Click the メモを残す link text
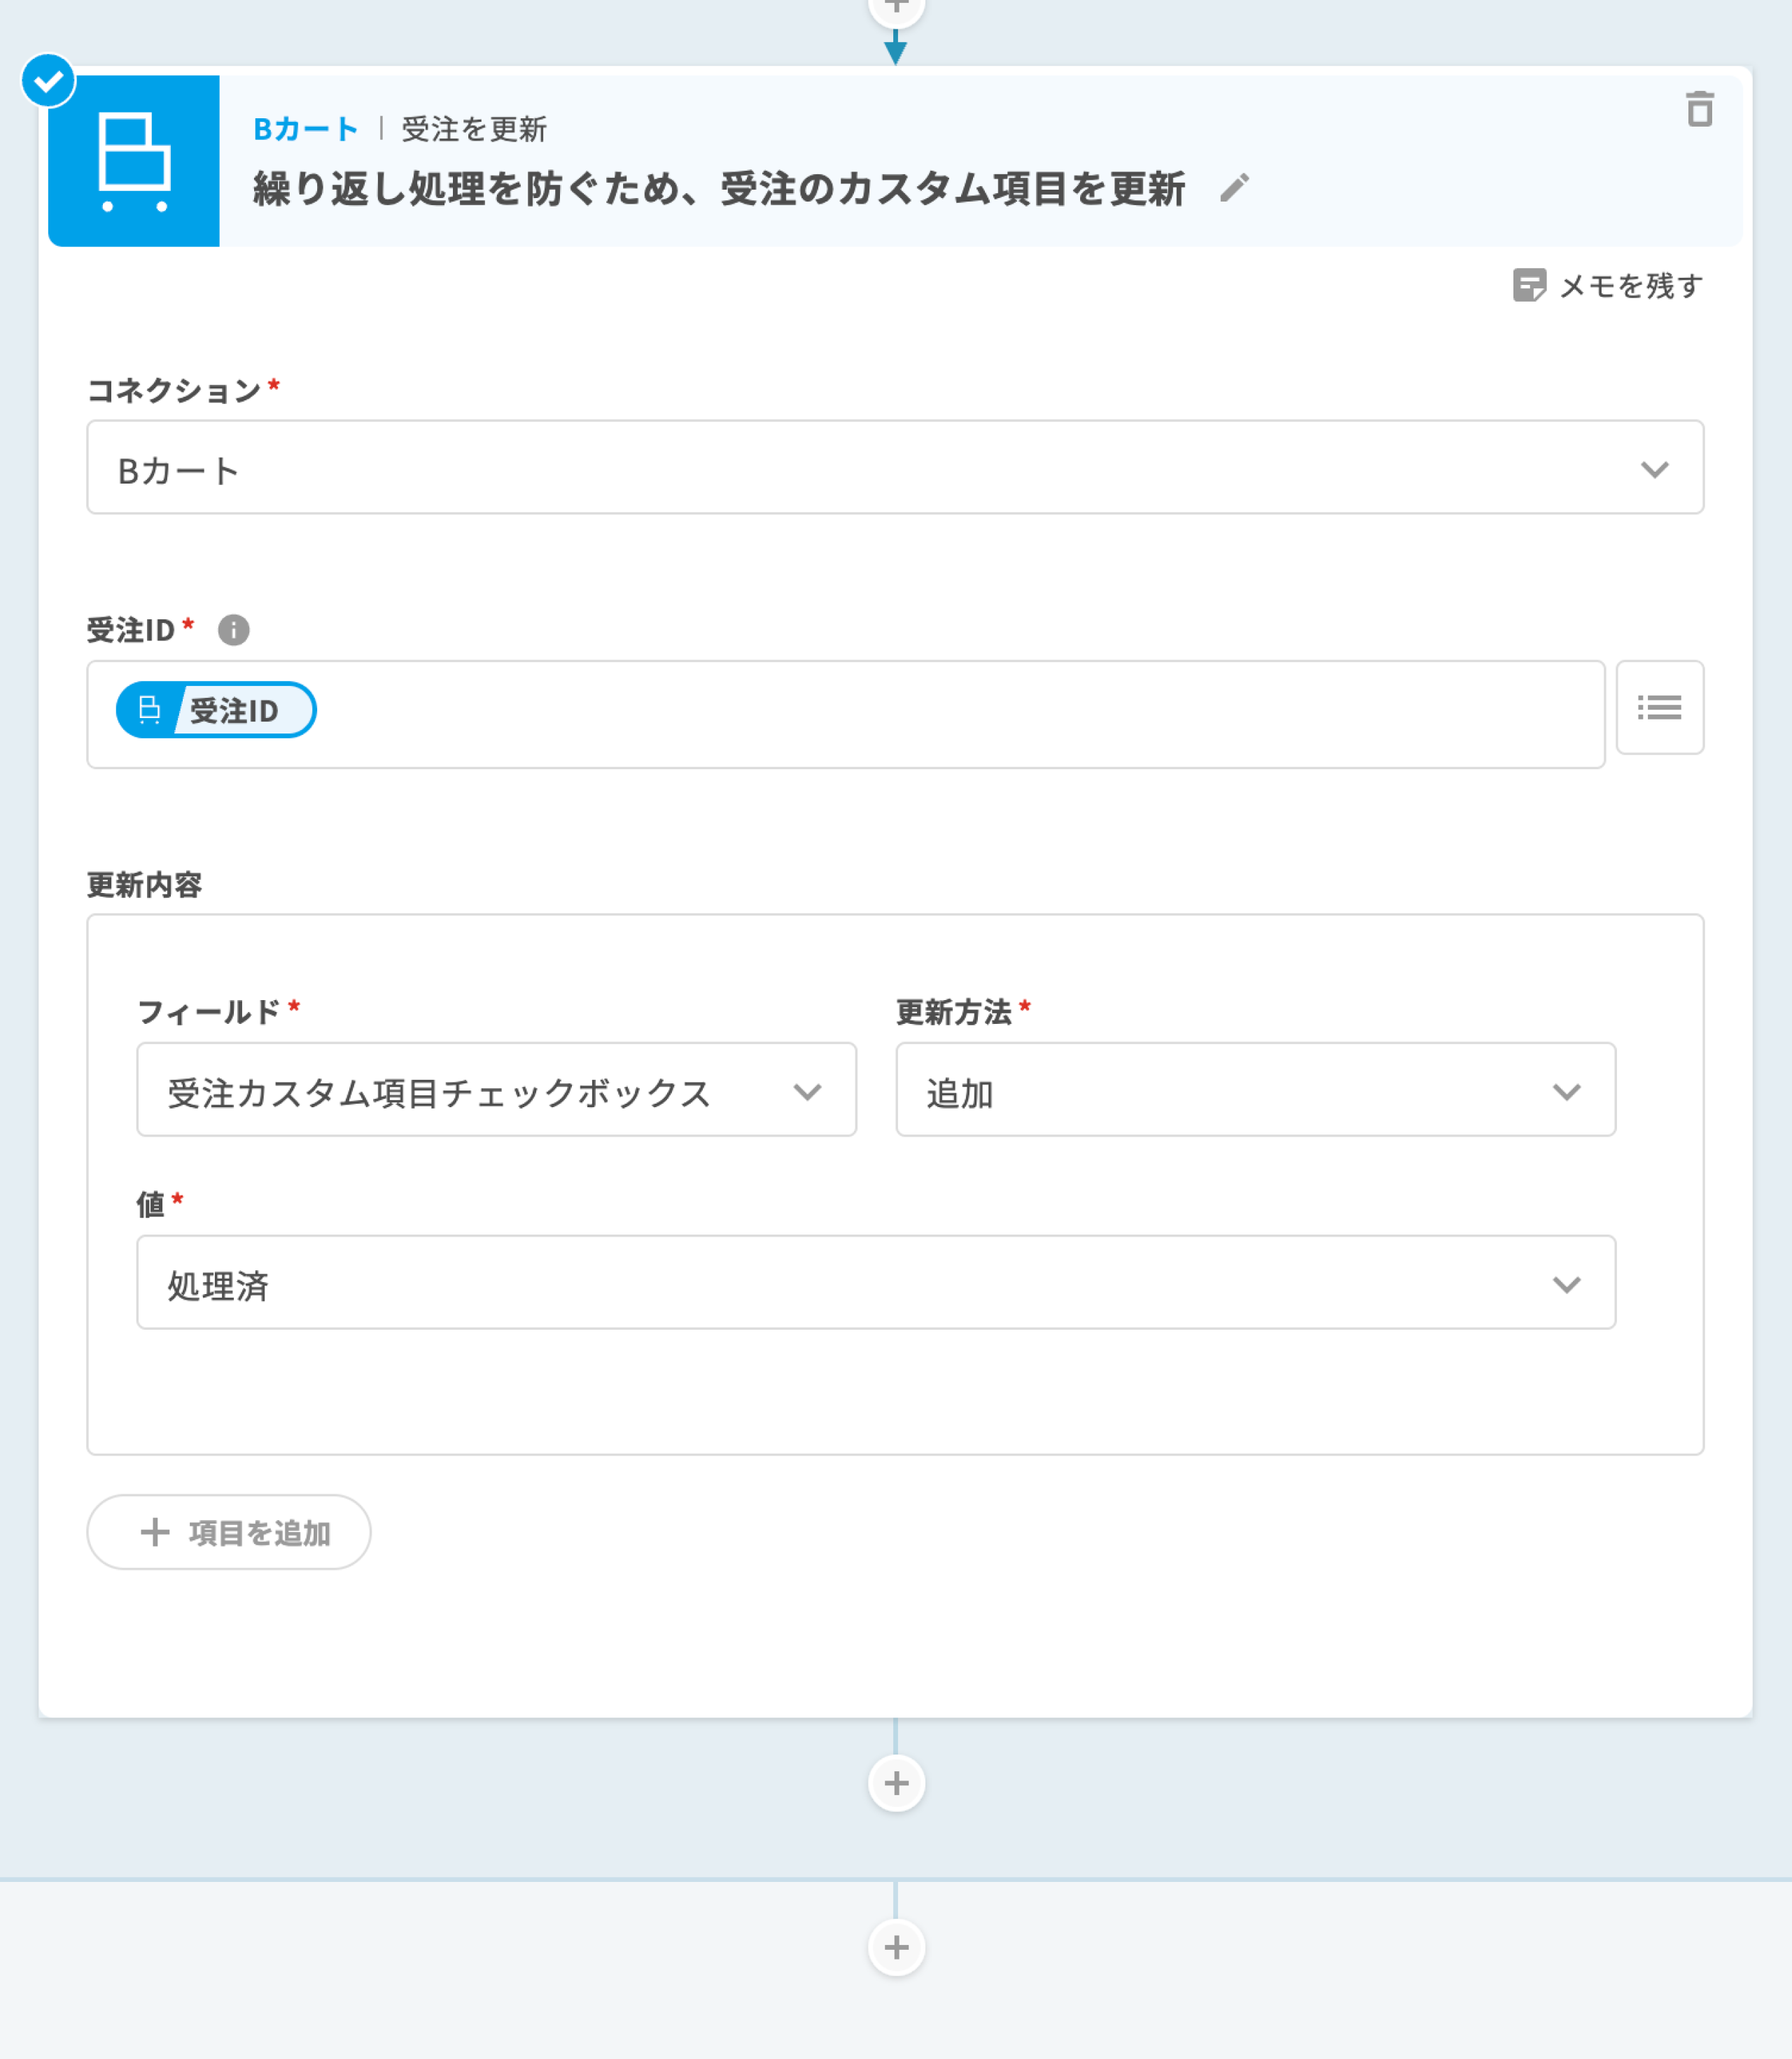 pyautogui.click(x=1631, y=286)
